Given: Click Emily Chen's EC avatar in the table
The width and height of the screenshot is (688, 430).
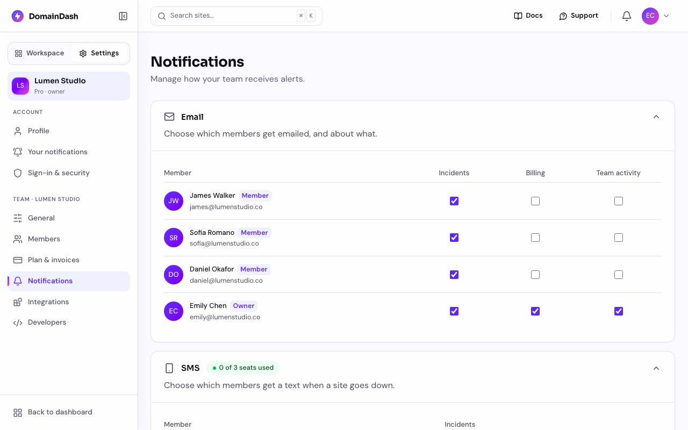Looking at the screenshot, I should coord(174,311).
